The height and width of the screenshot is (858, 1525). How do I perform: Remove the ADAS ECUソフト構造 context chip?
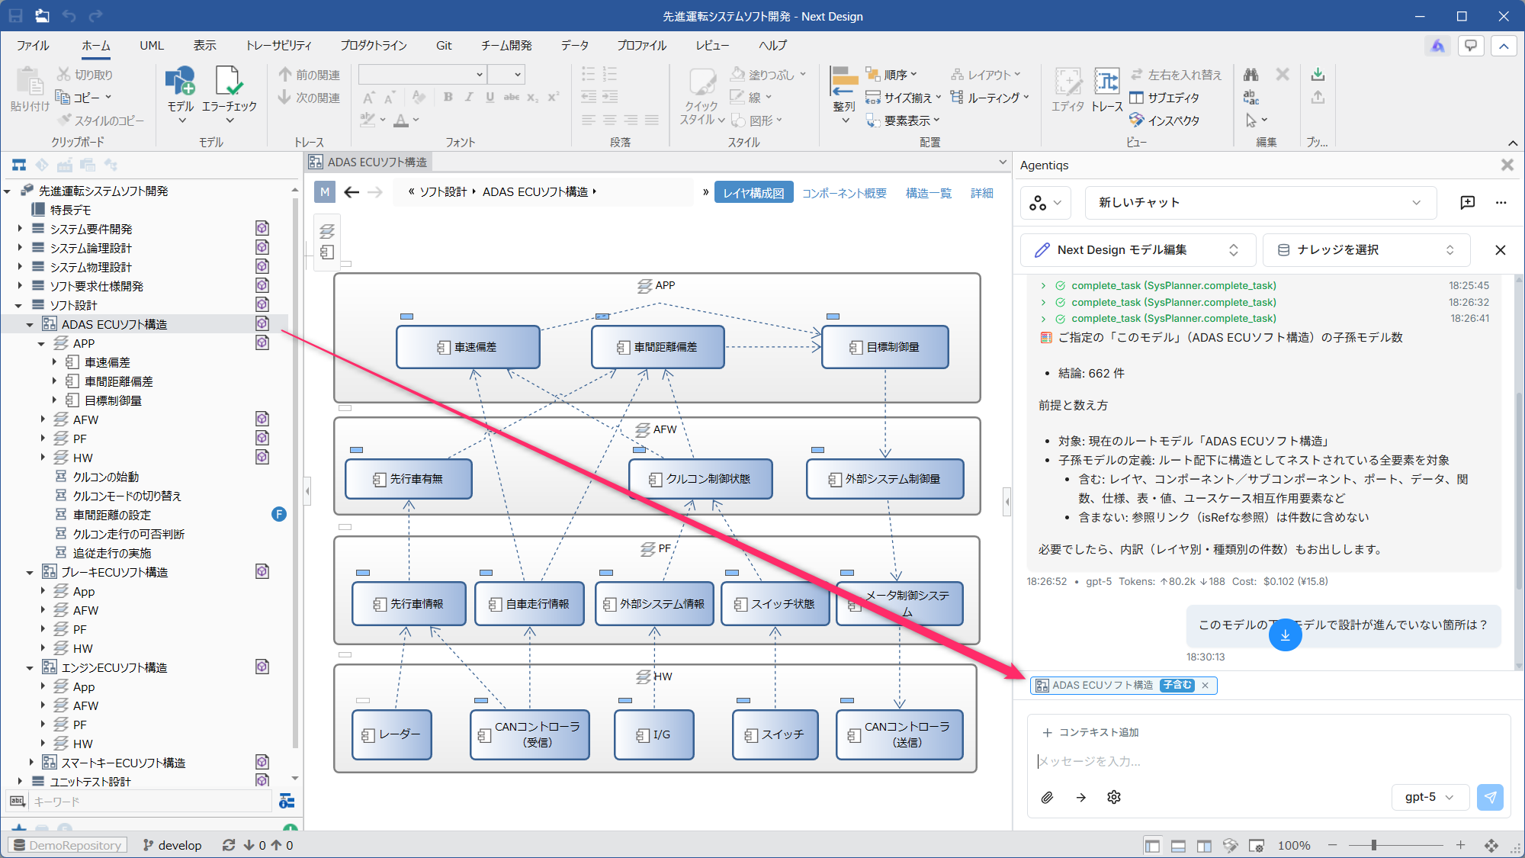tap(1206, 685)
